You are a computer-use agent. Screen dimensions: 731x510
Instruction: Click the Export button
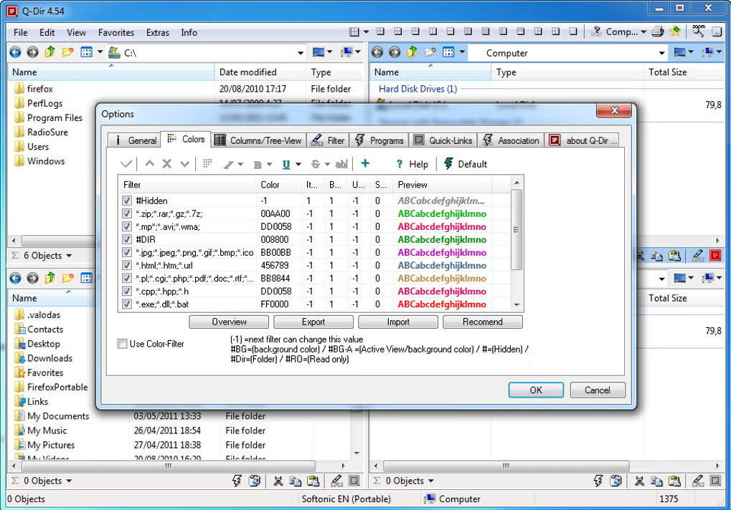click(x=313, y=322)
